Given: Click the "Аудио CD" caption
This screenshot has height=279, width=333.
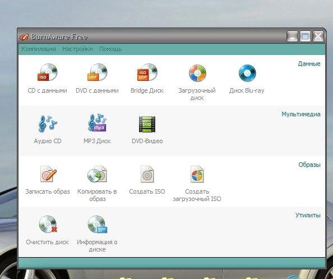Looking at the screenshot, I should click(x=48, y=141).
